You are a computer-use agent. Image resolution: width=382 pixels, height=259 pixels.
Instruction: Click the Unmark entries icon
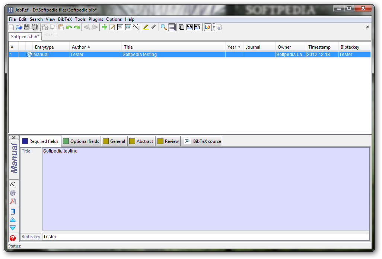pos(153,27)
